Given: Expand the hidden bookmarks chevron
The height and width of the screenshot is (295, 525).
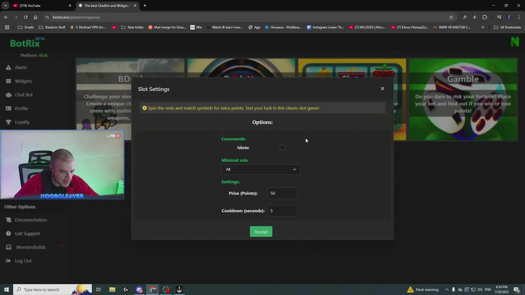Looking at the screenshot, I should (483, 27).
